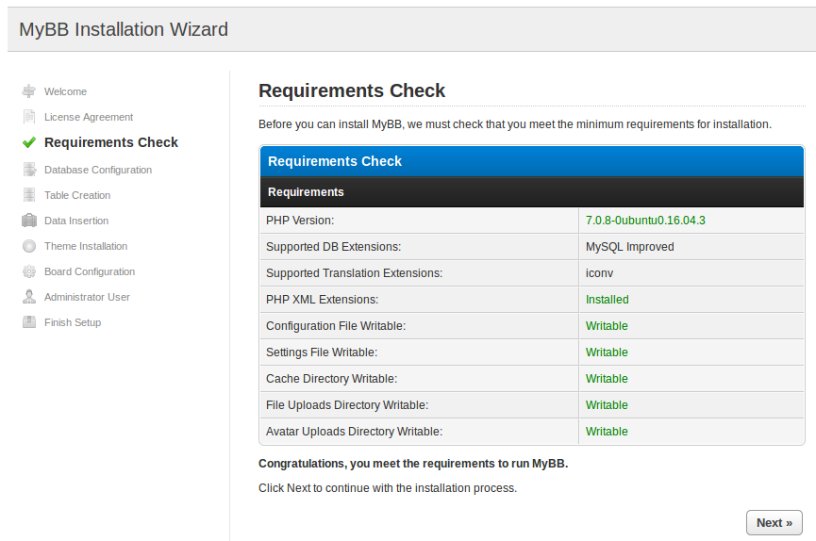The image size is (816, 541).
Task: Click the Database Configuration icon
Action: pyautogui.click(x=29, y=170)
